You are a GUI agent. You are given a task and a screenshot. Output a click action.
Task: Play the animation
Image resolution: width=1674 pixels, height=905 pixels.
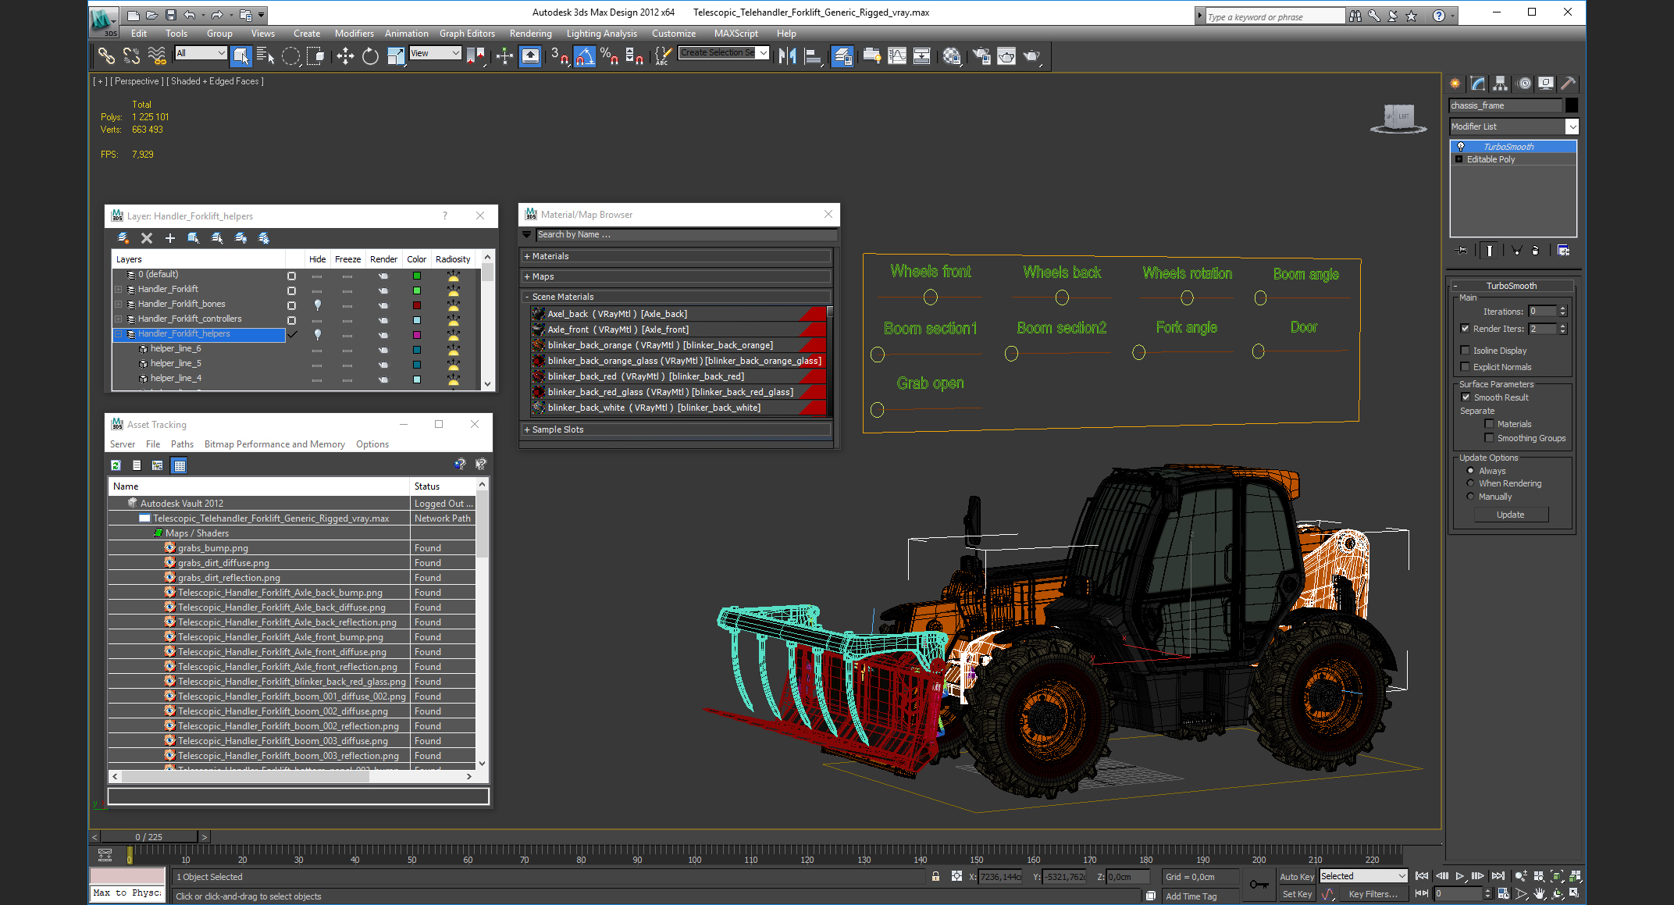pos(1459,876)
